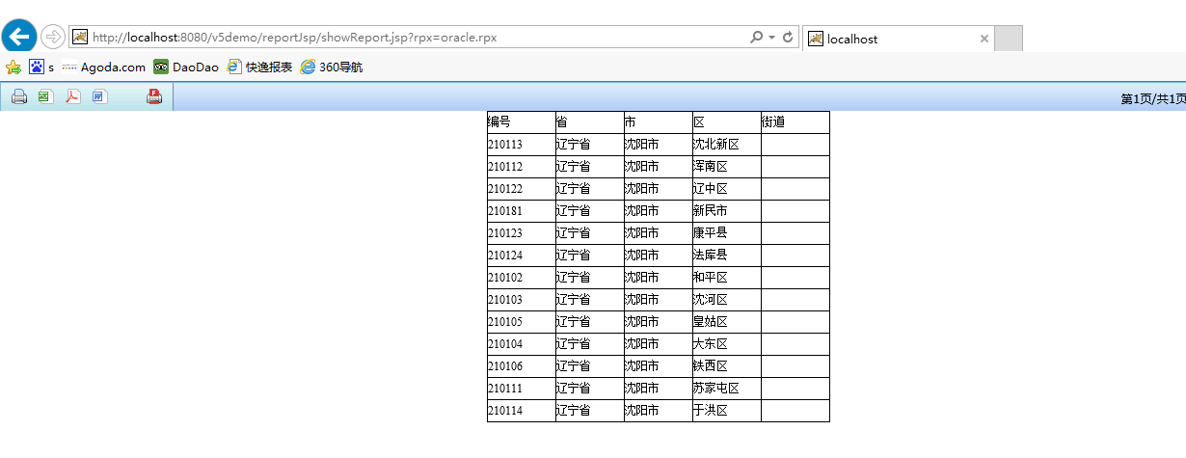Go back with the browser back arrow
The width and height of the screenshot is (1186, 458).
[19, 38]
